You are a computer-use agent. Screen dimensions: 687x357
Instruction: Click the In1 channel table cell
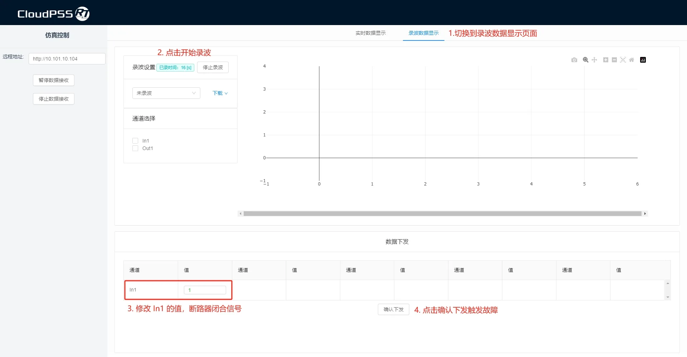(151, 290)
